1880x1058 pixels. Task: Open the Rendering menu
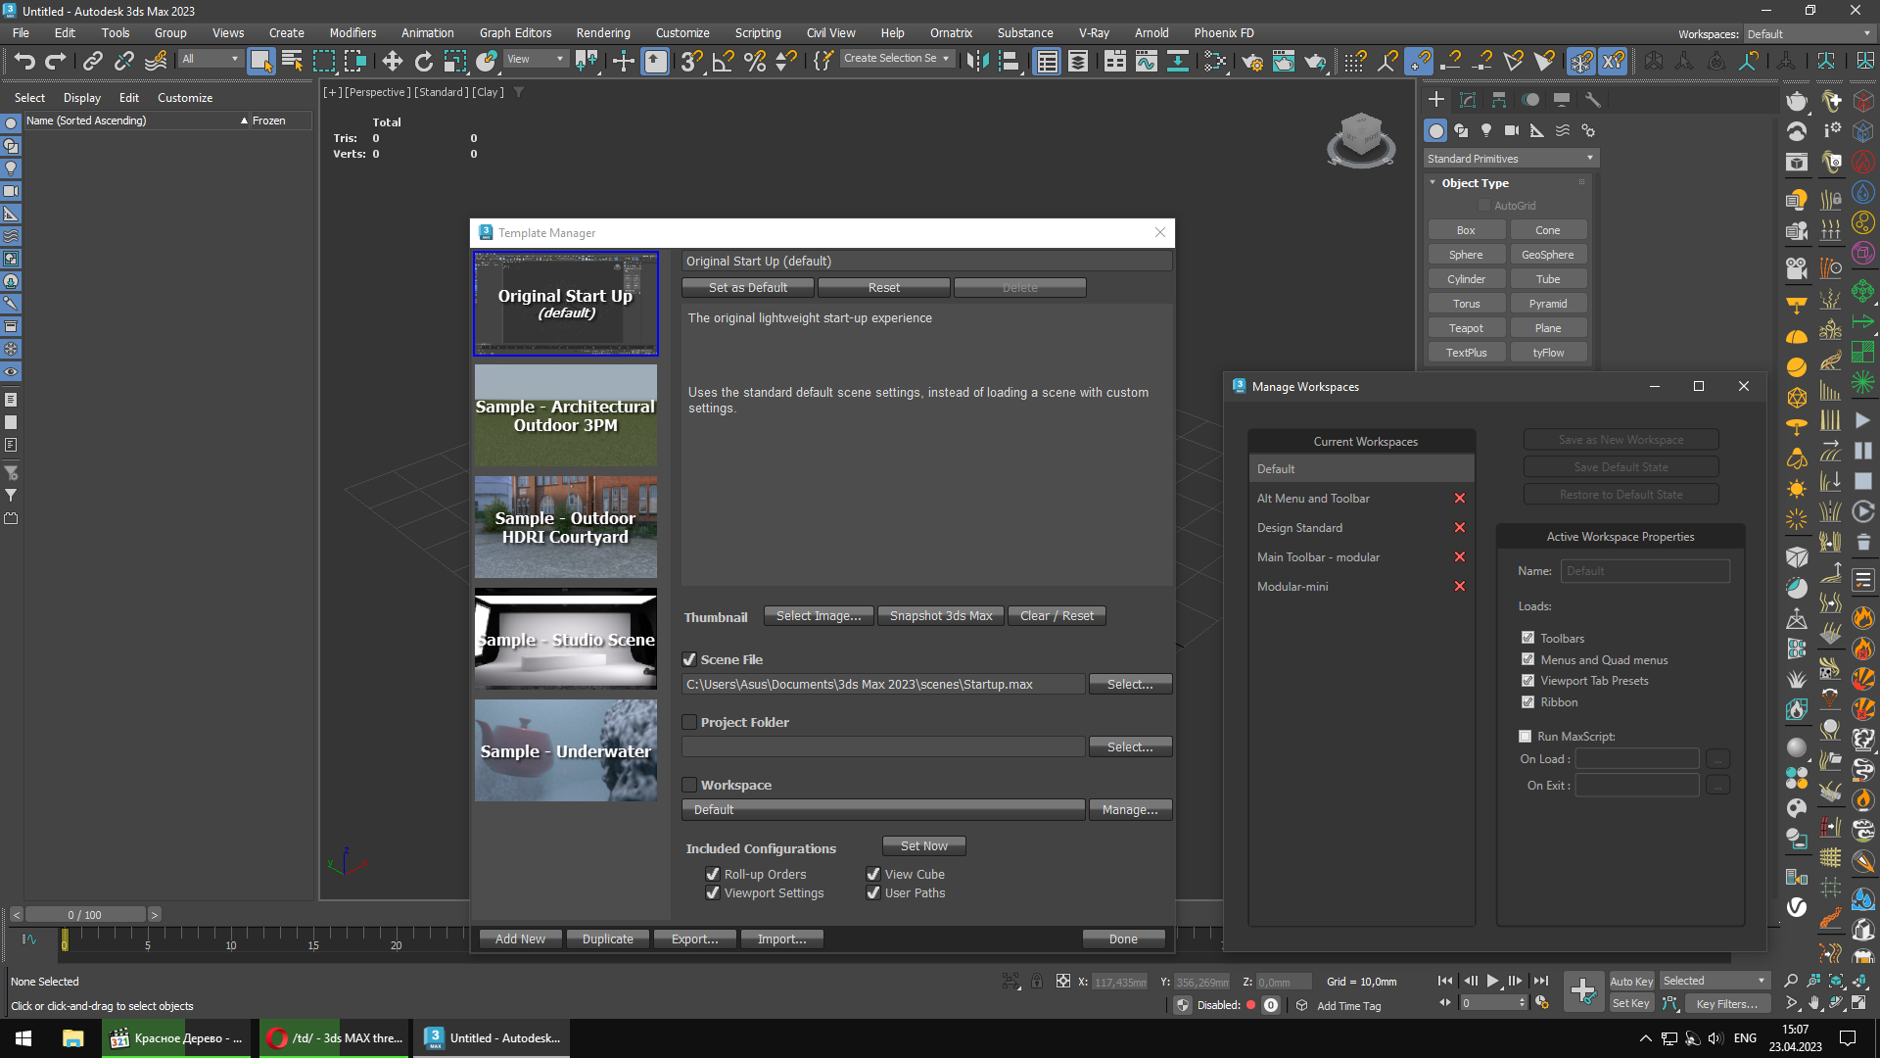pyautogui.click(x=602, y=33)
